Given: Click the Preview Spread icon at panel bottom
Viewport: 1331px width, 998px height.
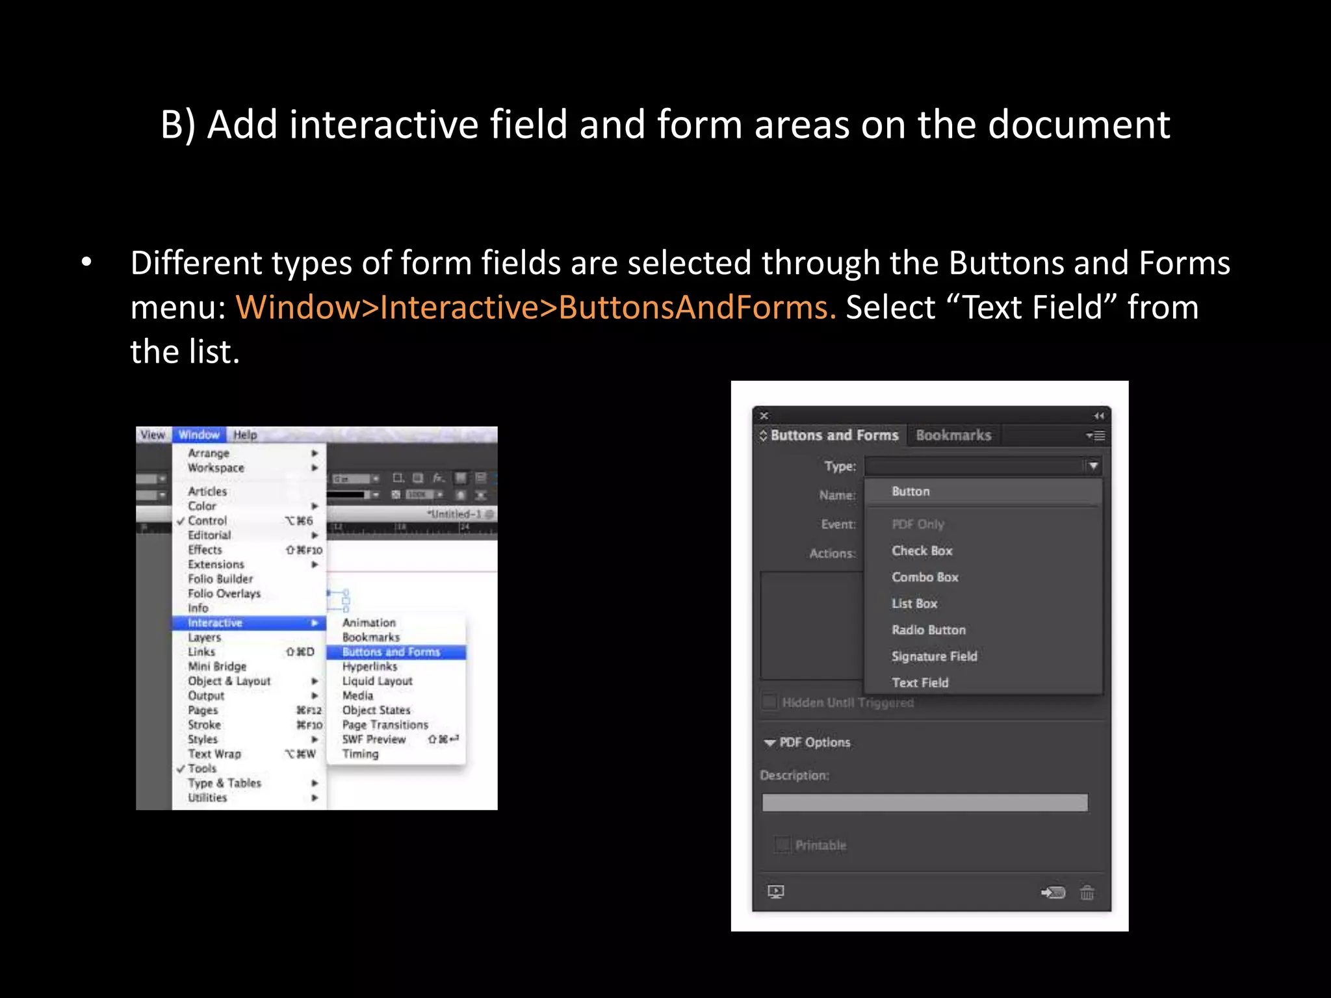Looking at the screenshot, I should tap(775, 891).
